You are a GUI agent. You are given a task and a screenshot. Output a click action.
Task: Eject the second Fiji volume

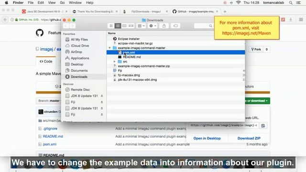tap(102, 115)
